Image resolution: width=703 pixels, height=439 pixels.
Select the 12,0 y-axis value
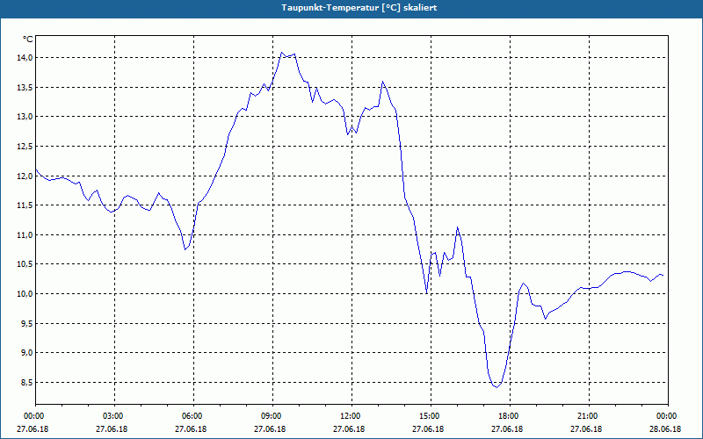[x=25, y=176]
